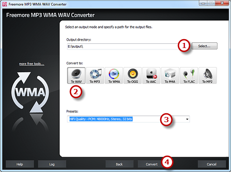Click the "Presets:" label
231x172 pixels.
click(72, 111)
